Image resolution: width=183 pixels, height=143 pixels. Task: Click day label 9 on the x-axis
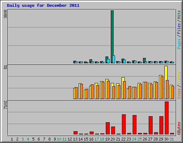pyautogui.click(x=55, y=139)
